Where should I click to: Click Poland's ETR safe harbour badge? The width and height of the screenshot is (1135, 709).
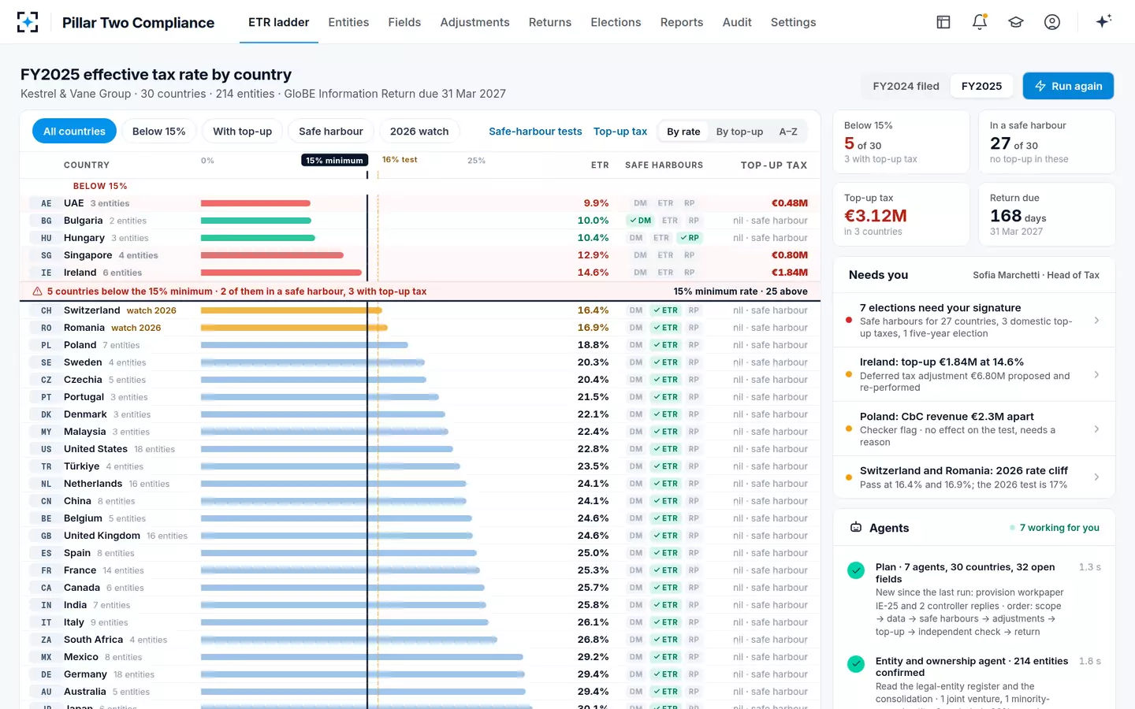665,345
